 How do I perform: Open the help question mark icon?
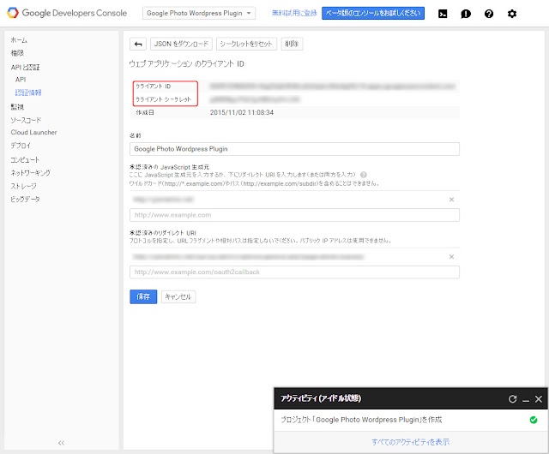pyautogui.click(x=489, y=14)
